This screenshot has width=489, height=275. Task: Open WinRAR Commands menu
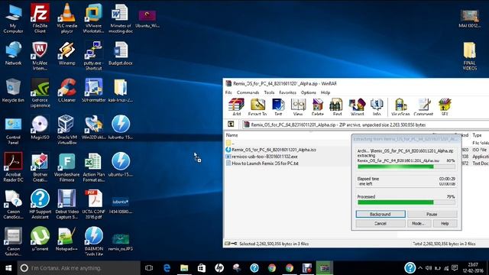coord(248,92)
